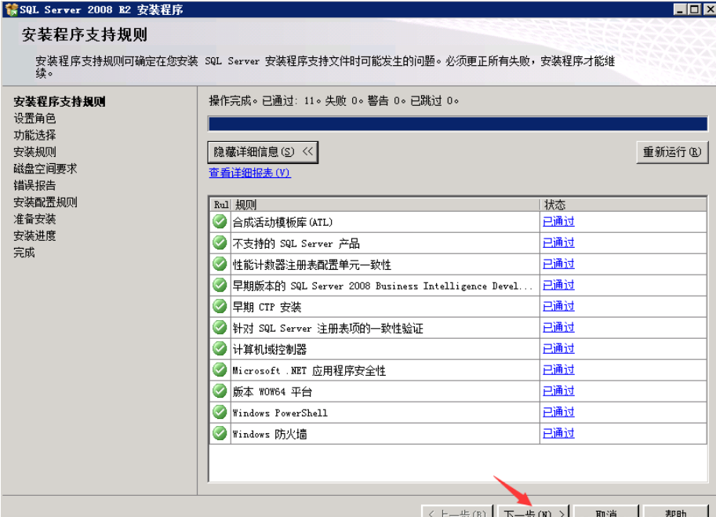
Task: Click rule name 不支持的 SQL Server 产品
Action: [x=296, y=243]
